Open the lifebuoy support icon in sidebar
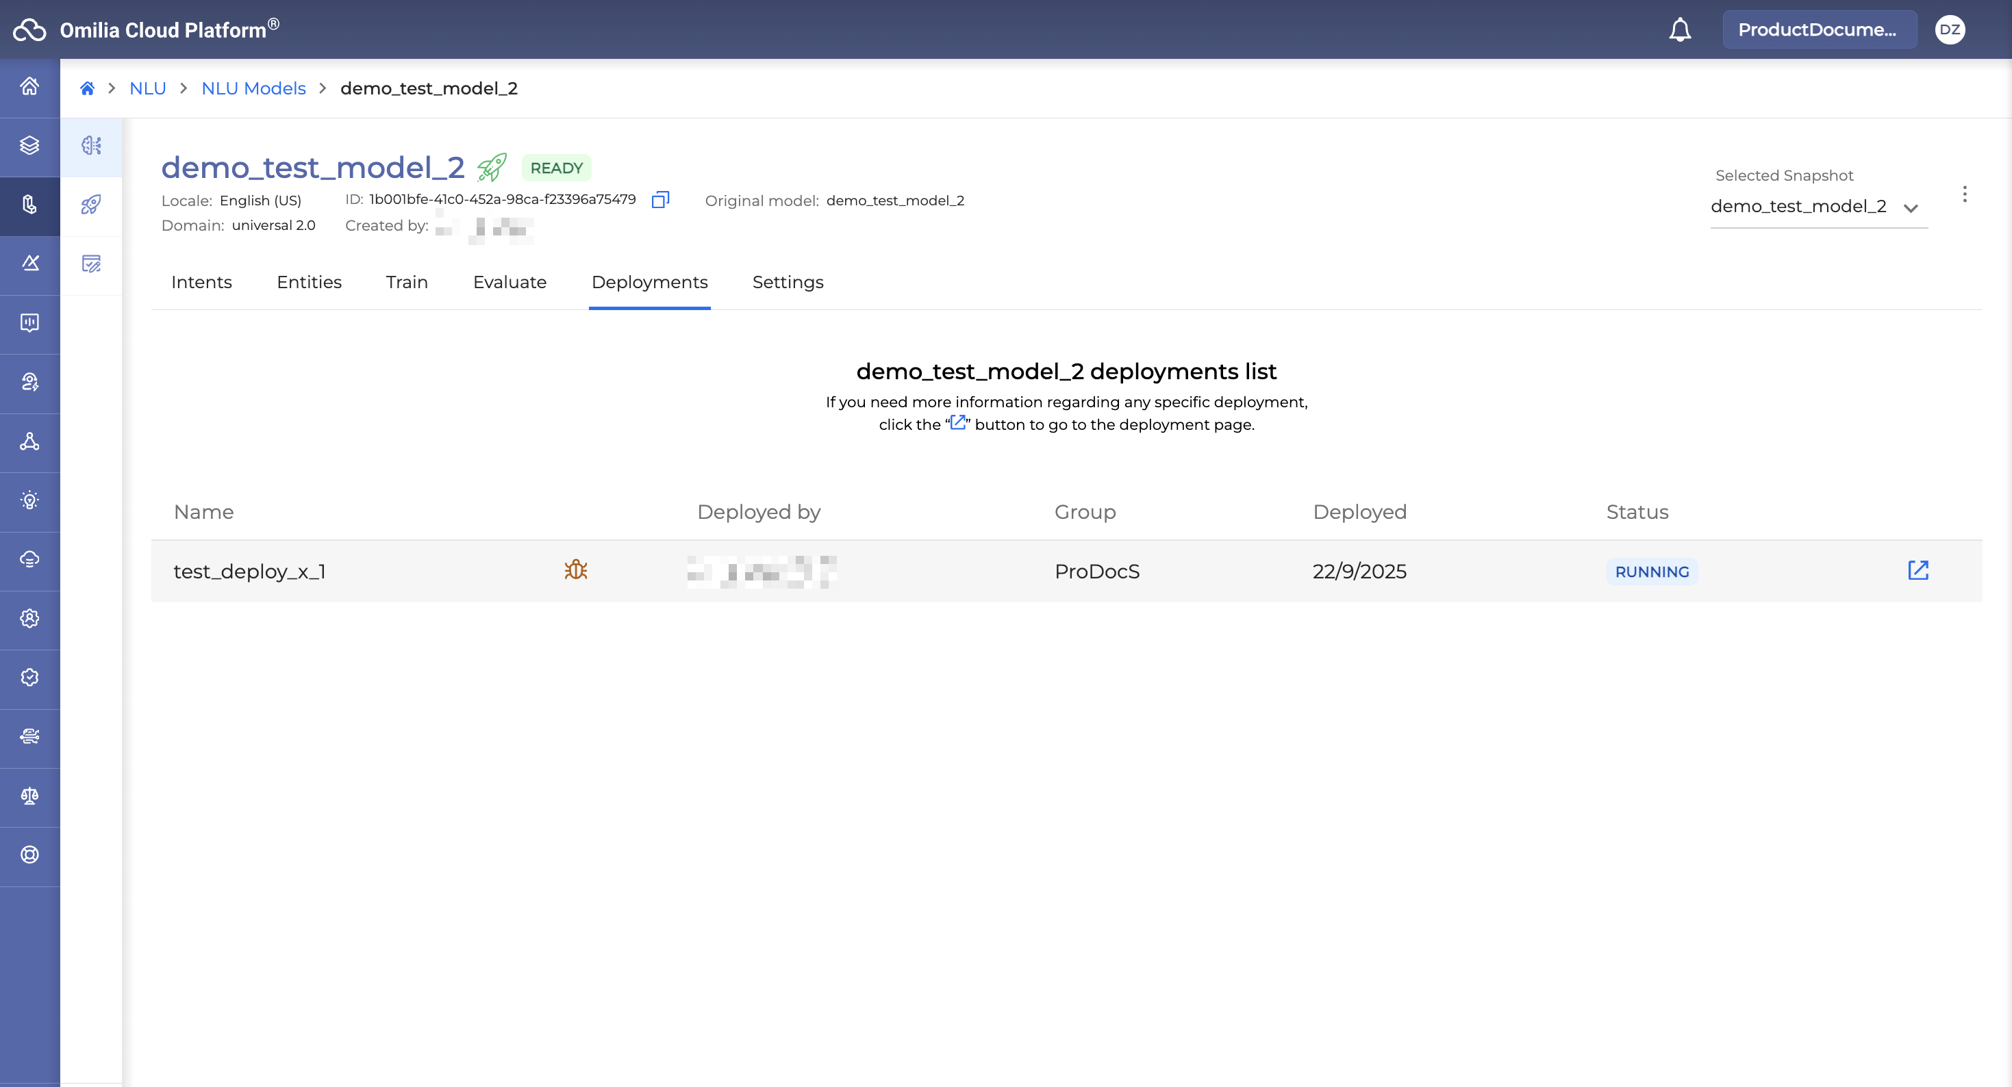Viewport: 2012px width, 1087px height. click(29, 855)
